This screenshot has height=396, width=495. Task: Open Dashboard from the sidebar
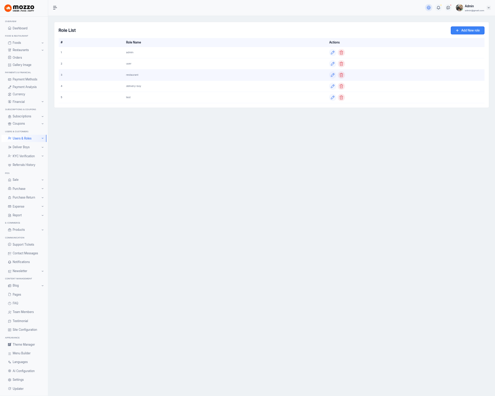click(x=20, y=28)
